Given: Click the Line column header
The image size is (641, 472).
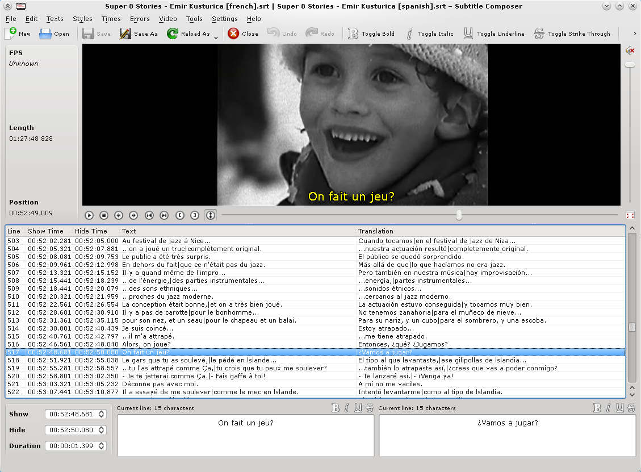Looking at the screenshot, I should [x=15, y=231].
